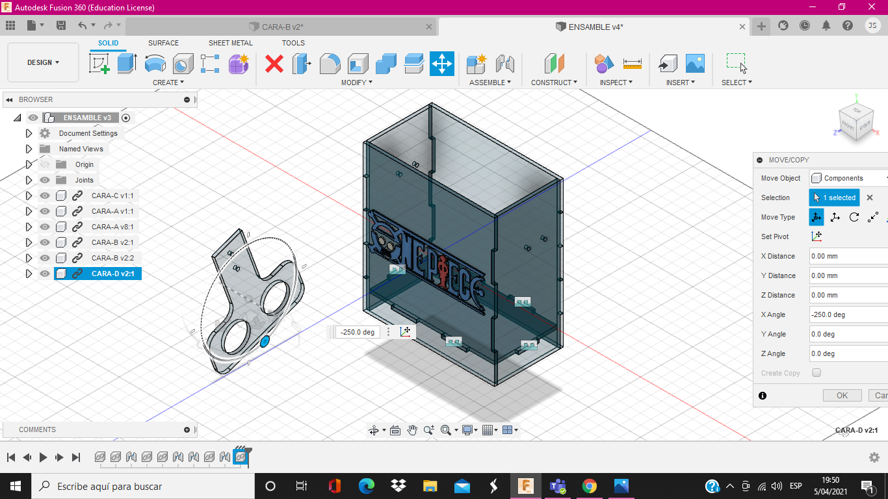Enable the Create Copy checkbox
This screenshot has width=888, height=499.
pyautogui.click(x=816, y=373)
